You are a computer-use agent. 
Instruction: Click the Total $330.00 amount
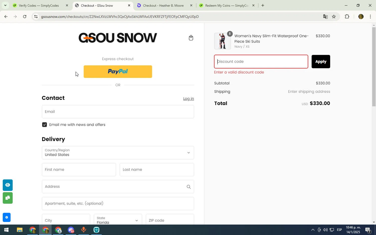click(x=320, y=103)
